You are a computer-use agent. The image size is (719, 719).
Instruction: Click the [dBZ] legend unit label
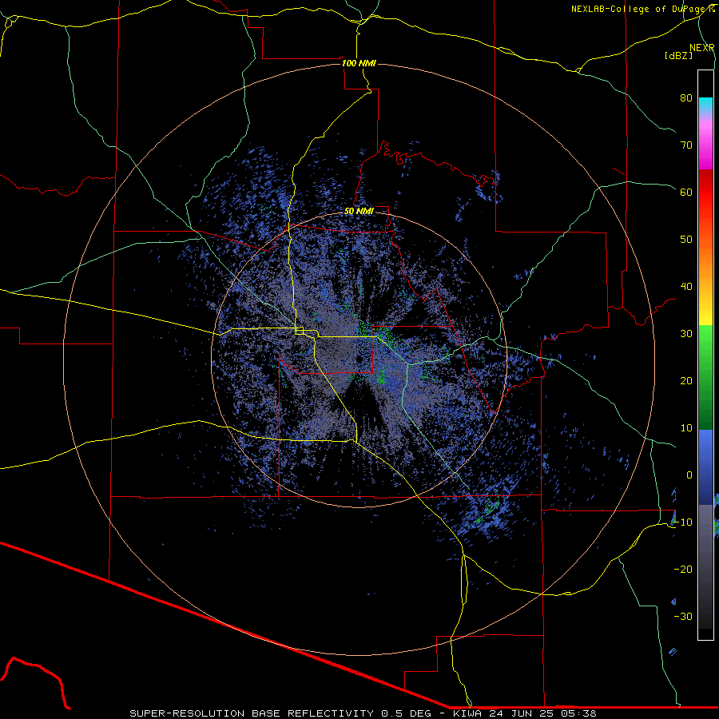coord(678,55)
